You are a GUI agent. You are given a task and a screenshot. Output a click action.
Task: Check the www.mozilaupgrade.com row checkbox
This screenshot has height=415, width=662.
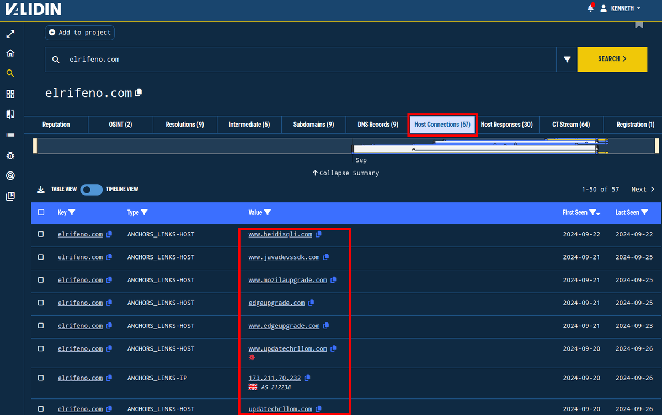[41, 280]
